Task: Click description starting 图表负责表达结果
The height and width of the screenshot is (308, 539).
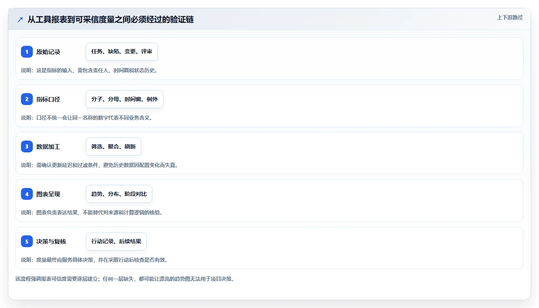Action: tap(92, 212)
